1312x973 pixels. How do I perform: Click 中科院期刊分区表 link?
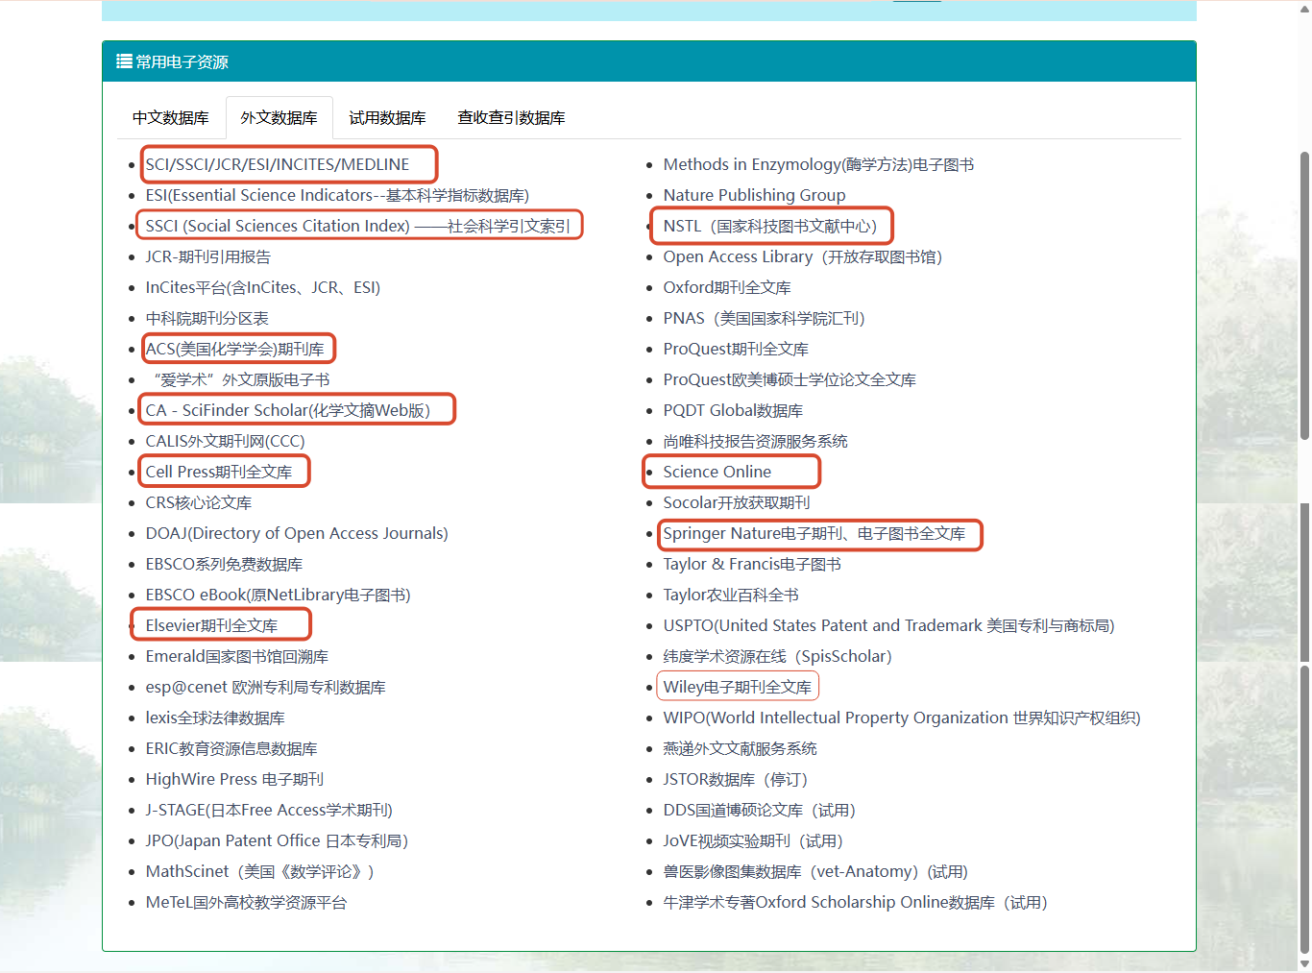click(207, 318)
